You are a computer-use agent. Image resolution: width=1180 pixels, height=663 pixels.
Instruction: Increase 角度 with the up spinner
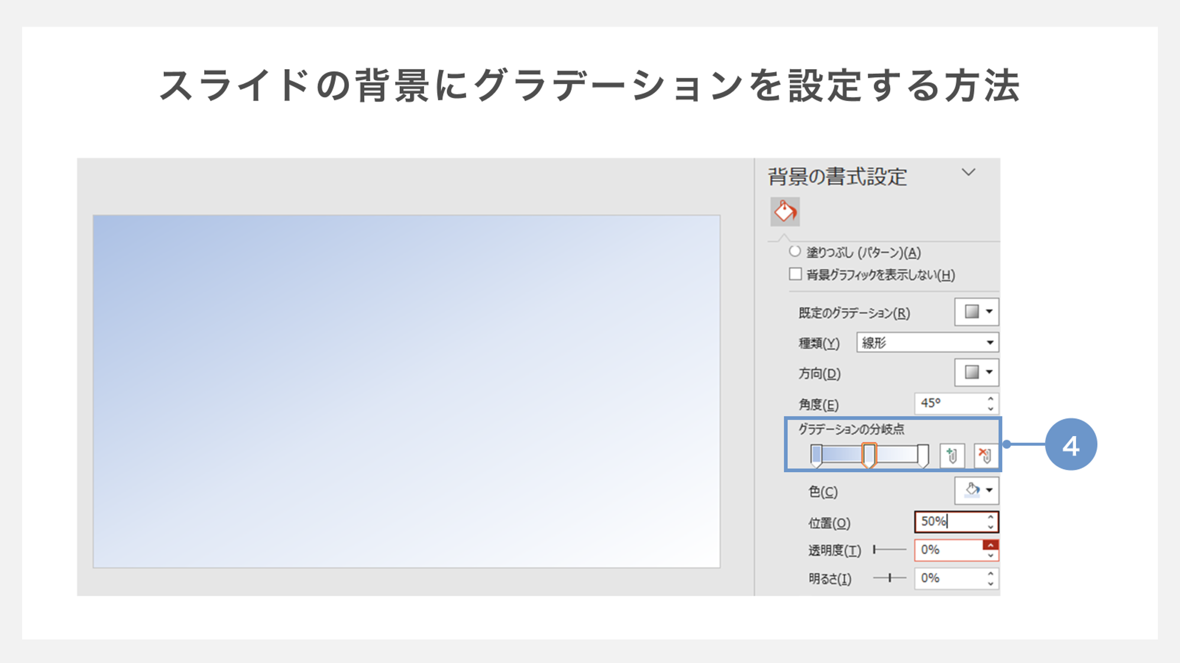click(x=991, y=398)
